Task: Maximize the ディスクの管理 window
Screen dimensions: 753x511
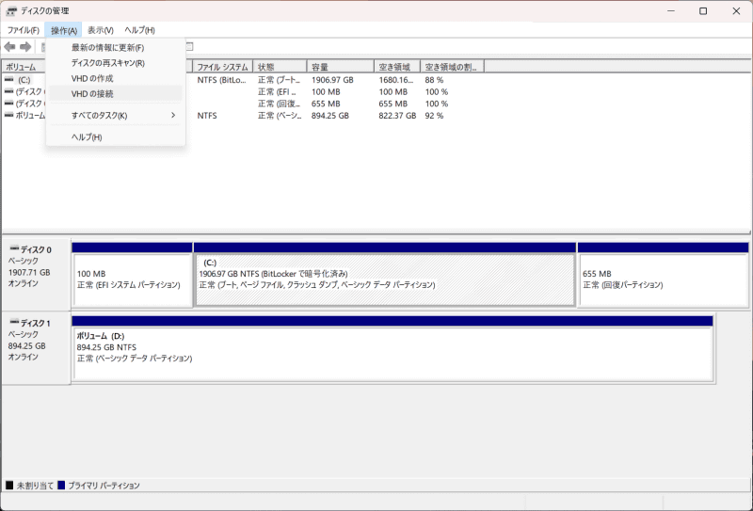Action: click(703, 11)
